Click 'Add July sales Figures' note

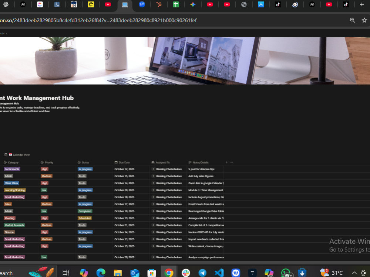click(201, 176)
